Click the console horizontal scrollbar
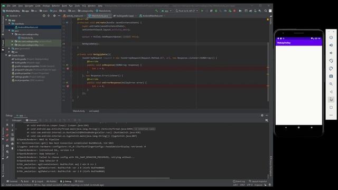The image size is (338, 190). (93, 178)
